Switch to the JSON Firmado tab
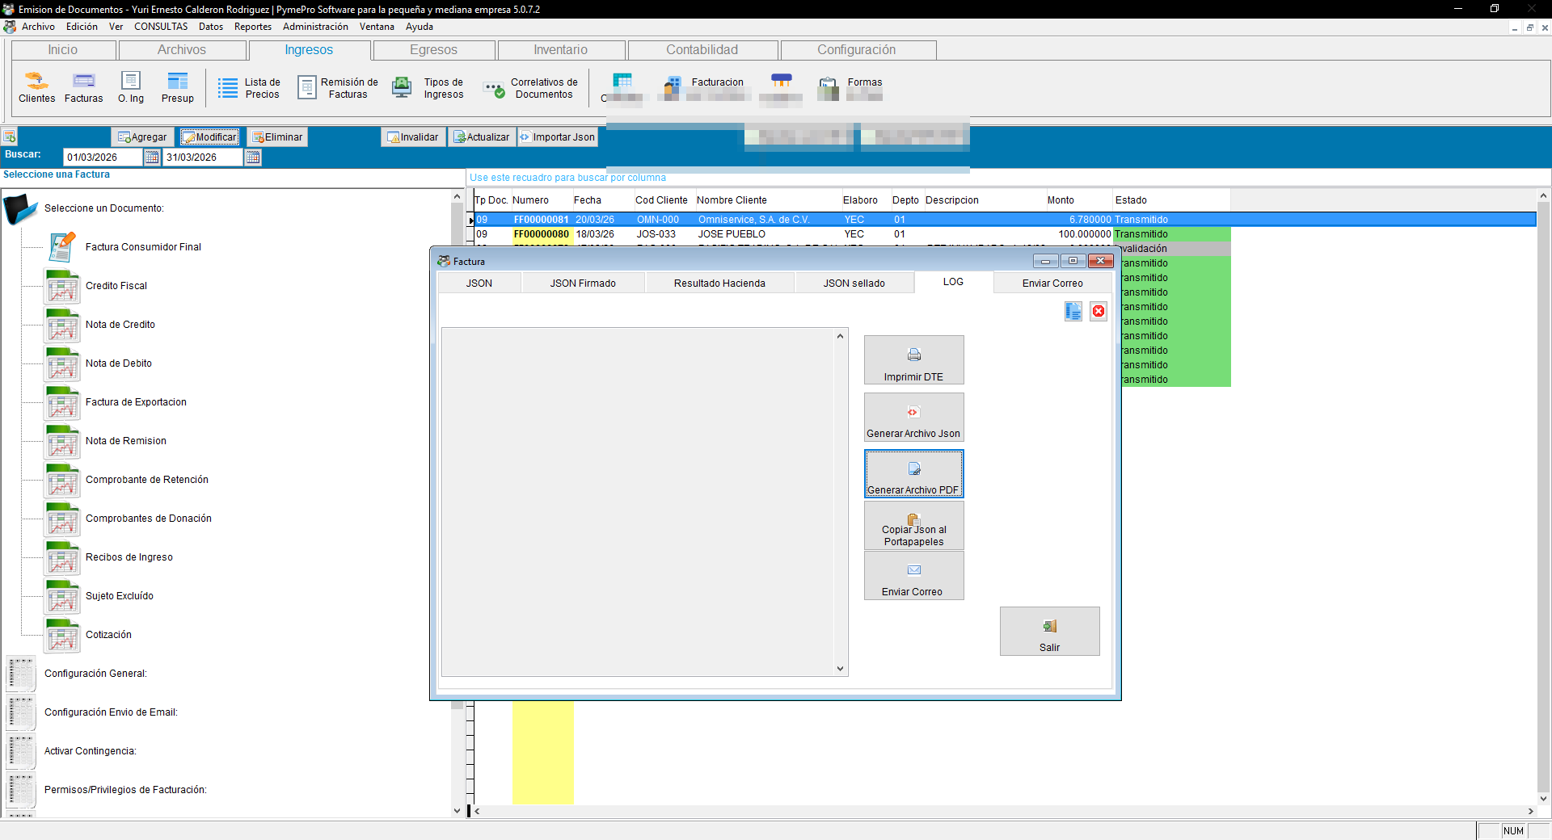The width and height of the screenshot is (1552, 840). (583, 283)
